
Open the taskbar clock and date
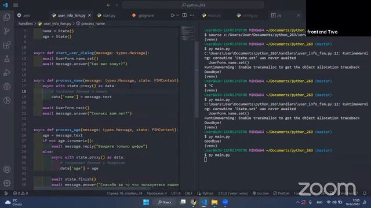pyautogui.click(x=352, y=202)
